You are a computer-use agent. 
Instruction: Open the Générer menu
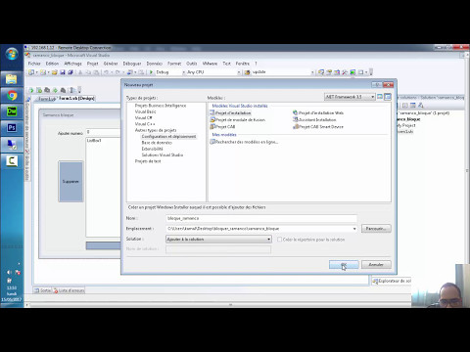111,64
